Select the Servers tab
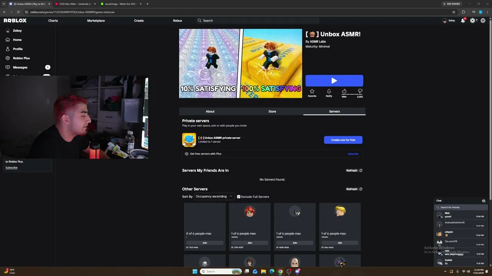The height and width of the screenshot is (276, 492). tap(334, 112)
